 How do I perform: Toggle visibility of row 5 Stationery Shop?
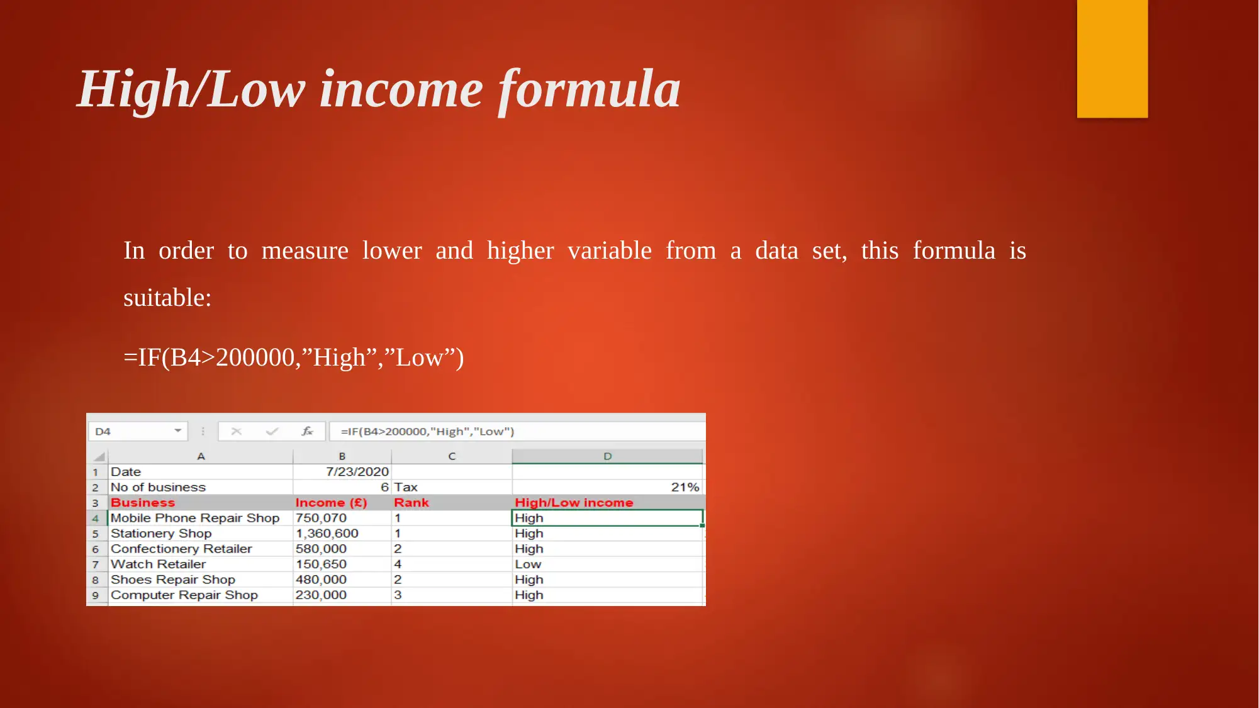coord(97,534)
